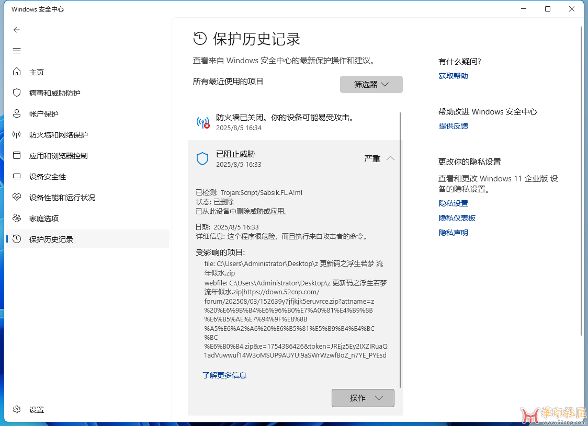Select 保护历史记录 menu item
The image size is (588, 426).
(x=88, y=239)
